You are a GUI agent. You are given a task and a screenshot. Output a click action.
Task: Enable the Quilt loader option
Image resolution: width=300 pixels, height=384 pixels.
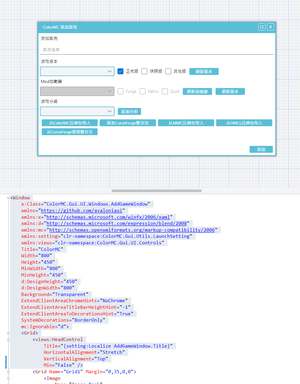click(x=165, y=91)
